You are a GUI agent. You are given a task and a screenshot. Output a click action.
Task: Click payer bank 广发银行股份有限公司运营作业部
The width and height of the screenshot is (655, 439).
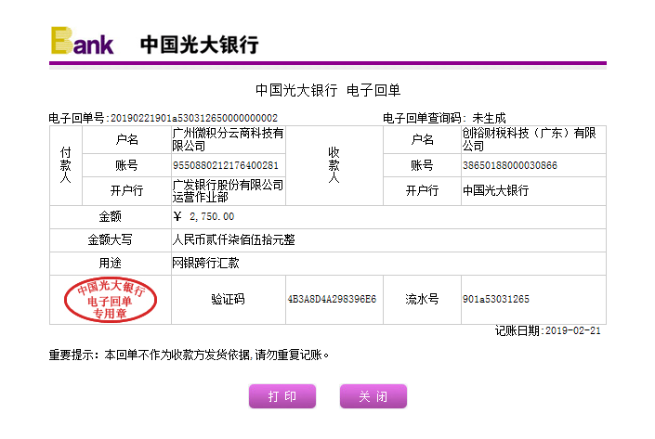(x=228, y=190)
